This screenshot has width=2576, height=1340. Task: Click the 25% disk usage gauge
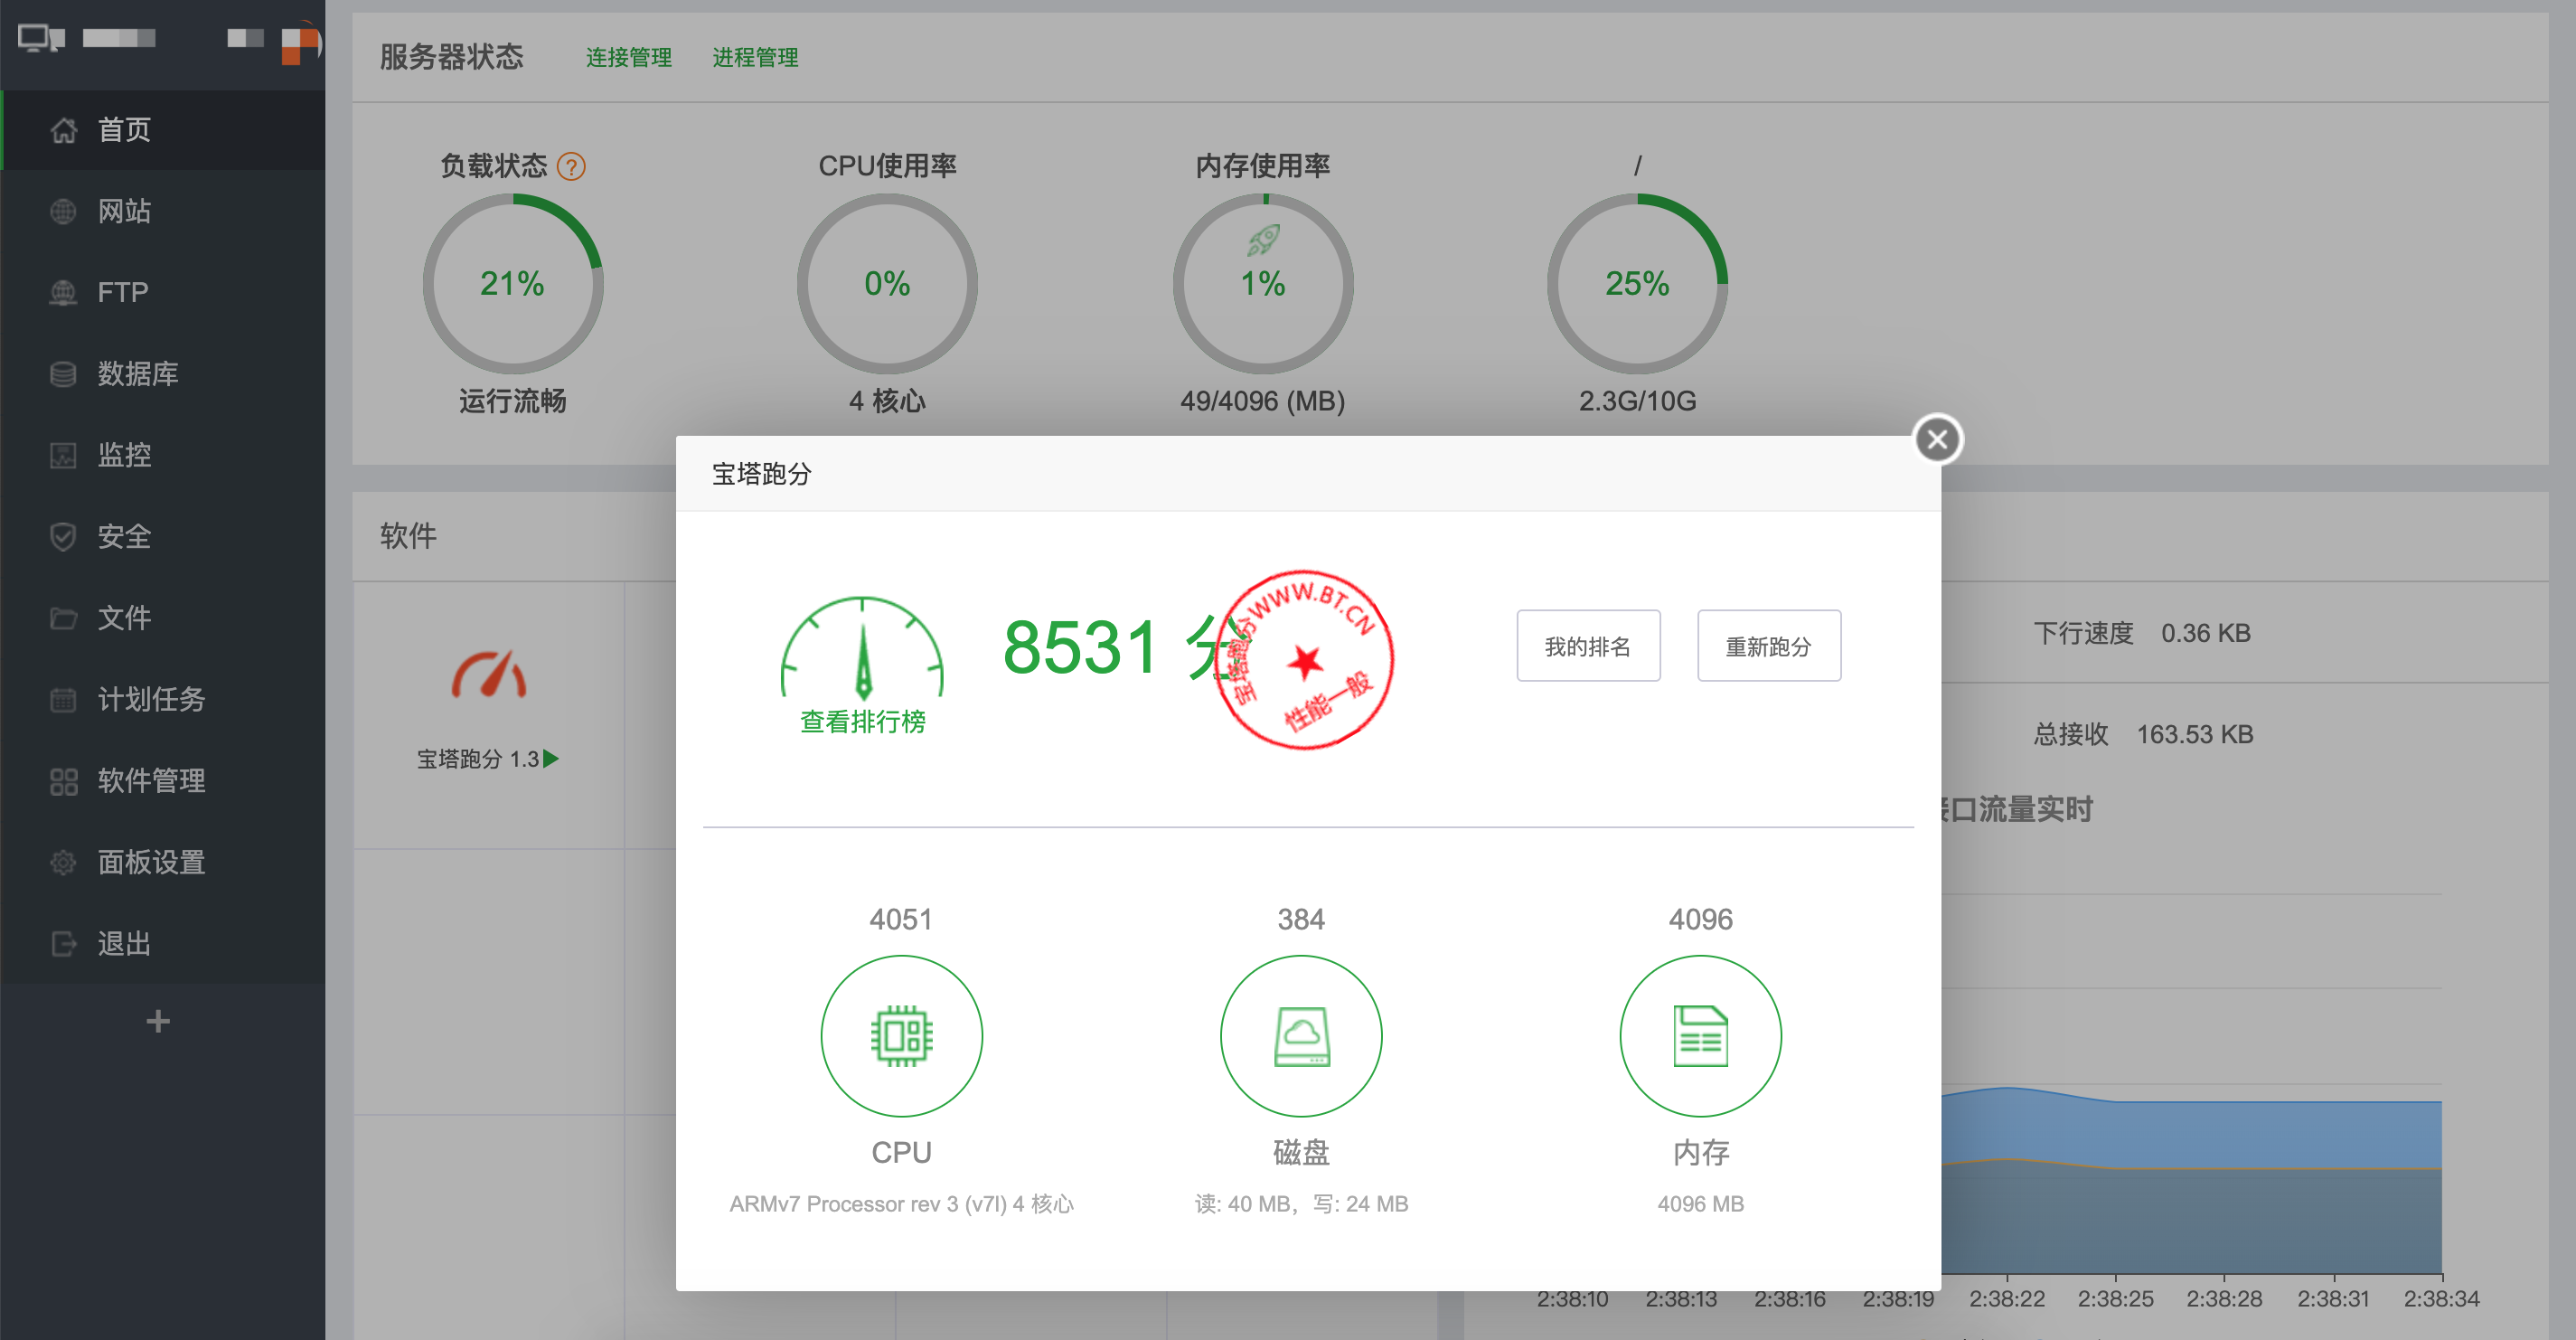(x=1637, y=284)
